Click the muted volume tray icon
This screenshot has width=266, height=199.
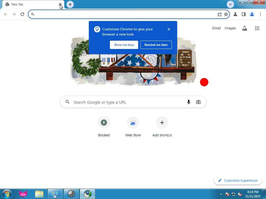240,194
